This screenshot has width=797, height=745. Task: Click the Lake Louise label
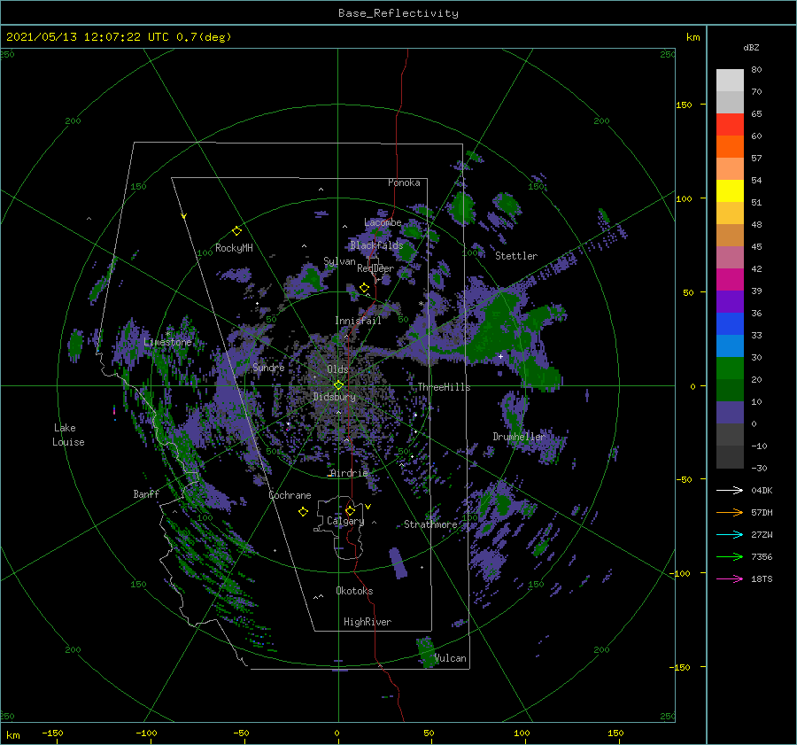(68, 435)
